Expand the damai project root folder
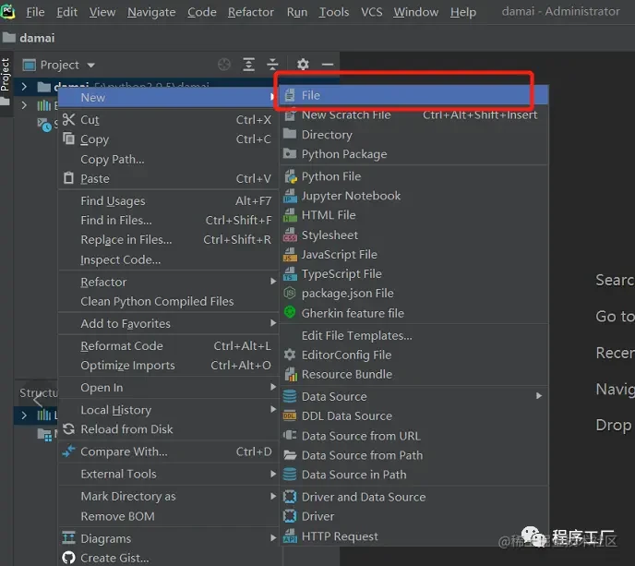Screen dimensions: 635x566 (24, 86)
